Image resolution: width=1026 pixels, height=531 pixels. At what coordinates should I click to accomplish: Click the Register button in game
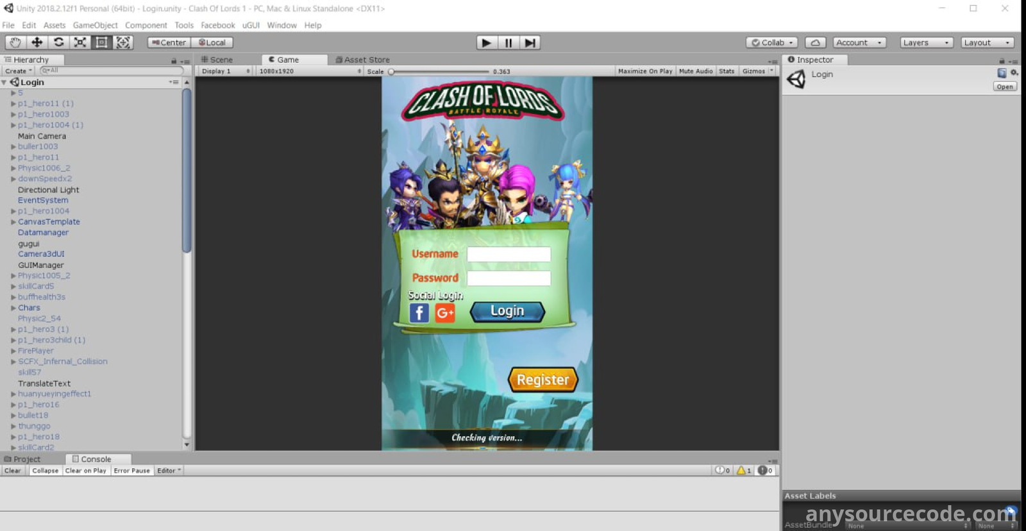pyautogui.click(x=542, y=380)
